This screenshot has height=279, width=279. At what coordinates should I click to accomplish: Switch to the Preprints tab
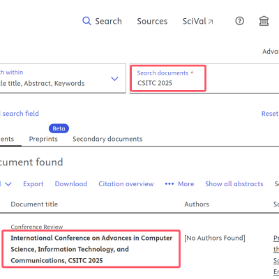(43, 139)
